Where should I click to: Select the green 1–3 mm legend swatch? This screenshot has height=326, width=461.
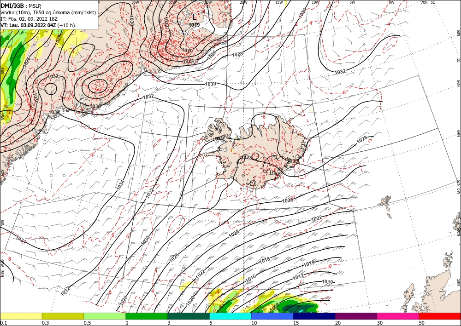coord(147,316)
